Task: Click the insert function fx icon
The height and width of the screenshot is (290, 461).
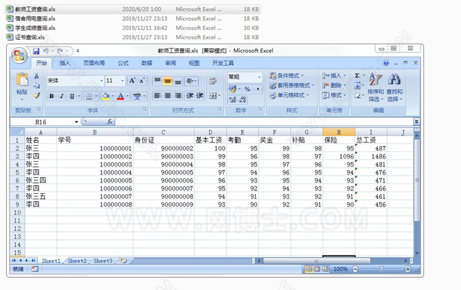Action: pyautogui.click(x=109, y=121)
